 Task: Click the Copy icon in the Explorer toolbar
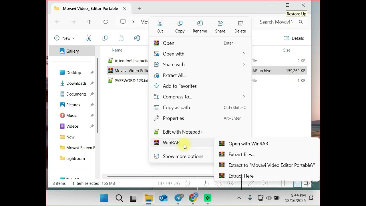pyautogui.click(x=105, y=38)
